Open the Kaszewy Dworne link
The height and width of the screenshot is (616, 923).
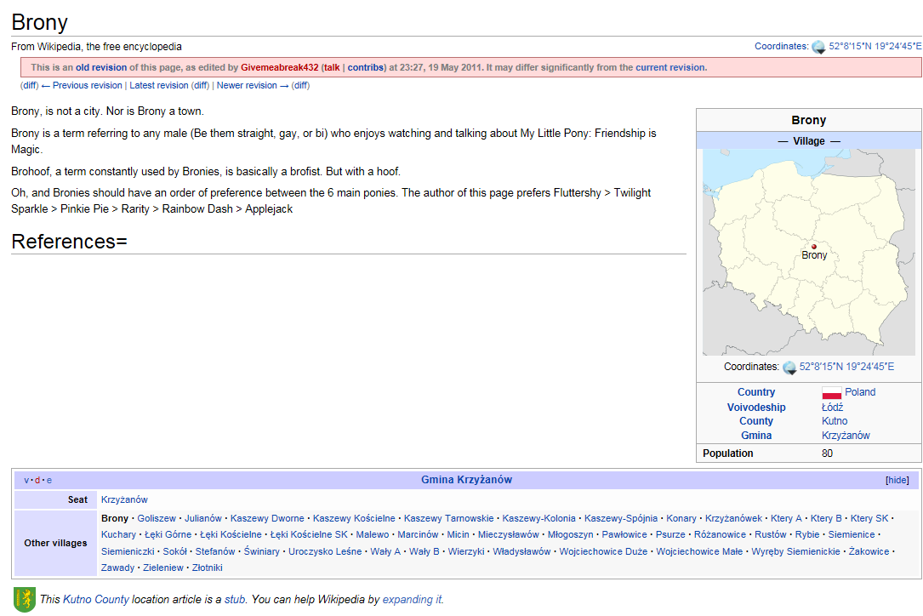(x=267, y=518)
